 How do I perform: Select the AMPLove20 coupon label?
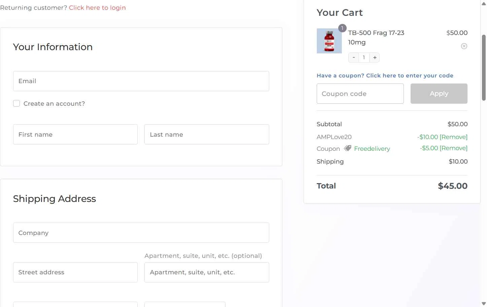334,137
